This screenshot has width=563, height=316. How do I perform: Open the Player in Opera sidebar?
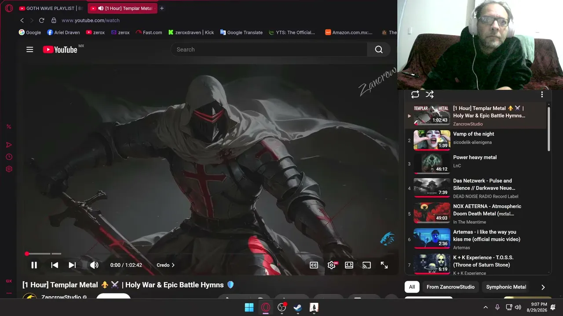tap(9, 145)
